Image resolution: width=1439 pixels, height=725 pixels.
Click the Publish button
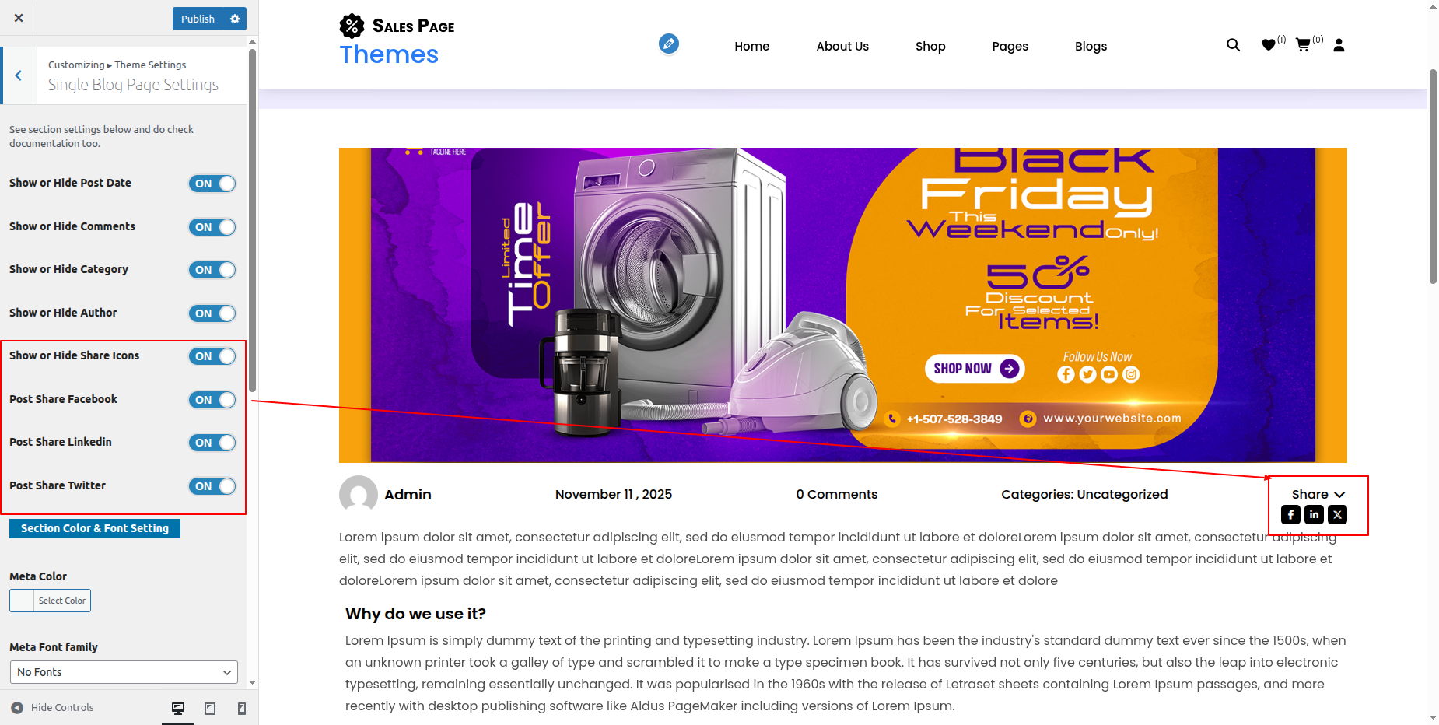pos(198,19)
